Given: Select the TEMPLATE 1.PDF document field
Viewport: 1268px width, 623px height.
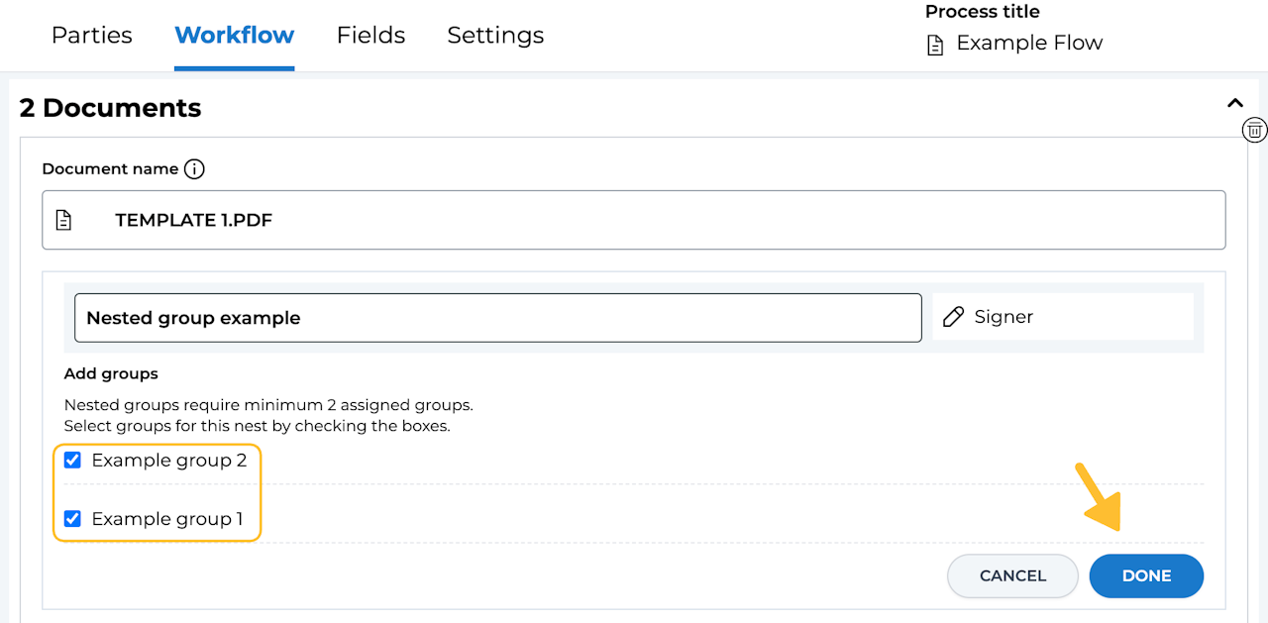Looking at the screenshot, I should click(633, 220).
